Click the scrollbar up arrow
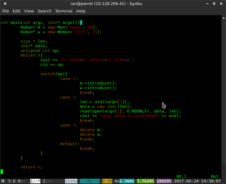 (224, 18)
